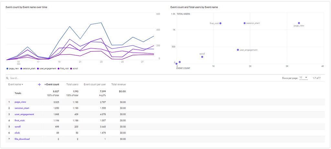Viewport: 331px width, 149px height.
Task: Sort by Total revenue column
Action: click(x=119, y=84)
